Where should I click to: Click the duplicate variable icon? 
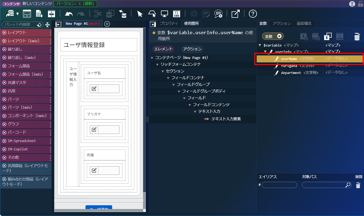click(x=328, y=36)
